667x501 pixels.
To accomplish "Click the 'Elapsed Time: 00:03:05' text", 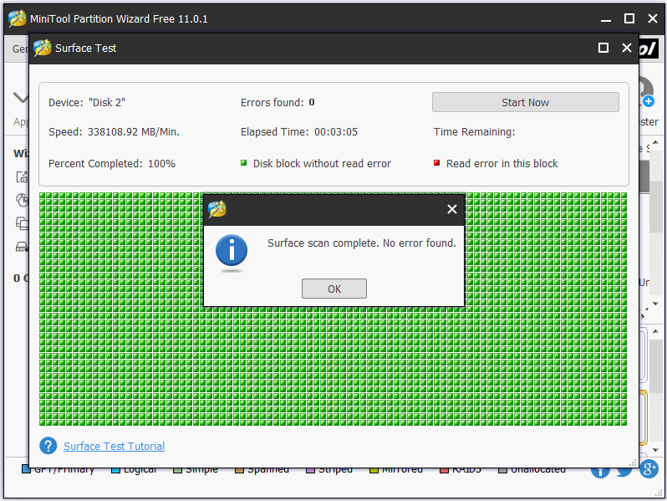I will (299, 132).
